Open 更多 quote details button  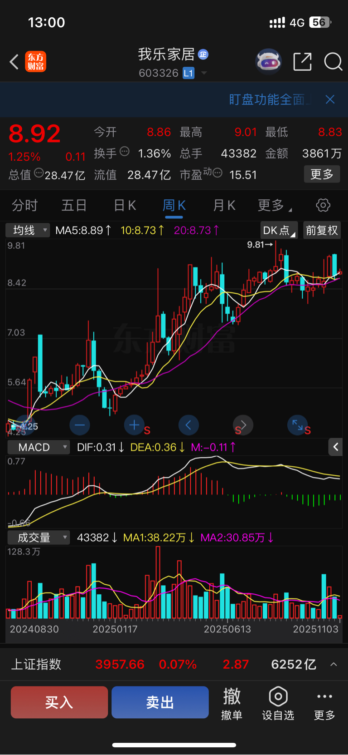[322, 174]
